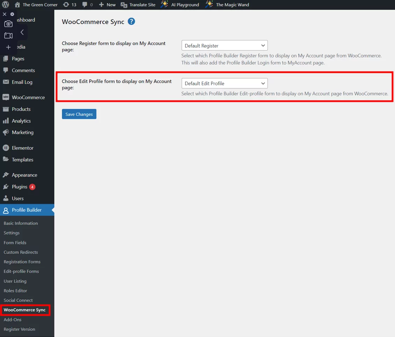Click the overlay plus icon

tap(8, 47)
